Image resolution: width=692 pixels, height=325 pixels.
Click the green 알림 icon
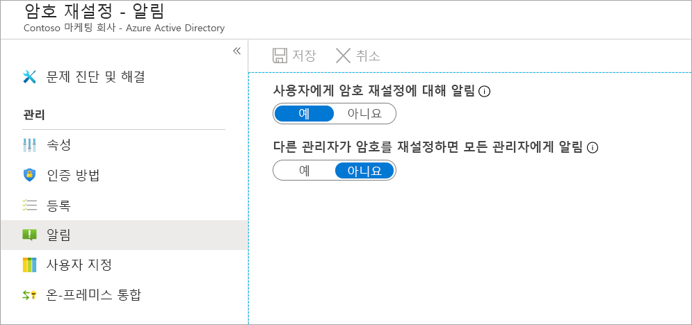(x=29, y=235)
